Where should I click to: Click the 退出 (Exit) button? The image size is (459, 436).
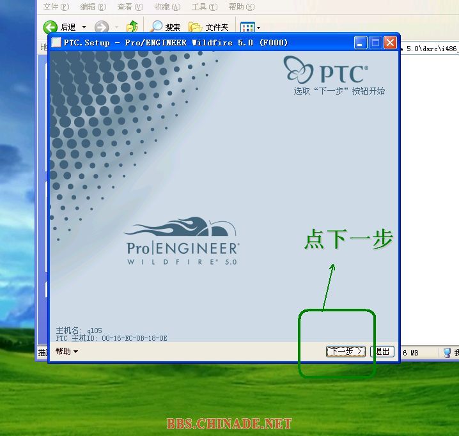pyautogui.click(x=382, y=352)
